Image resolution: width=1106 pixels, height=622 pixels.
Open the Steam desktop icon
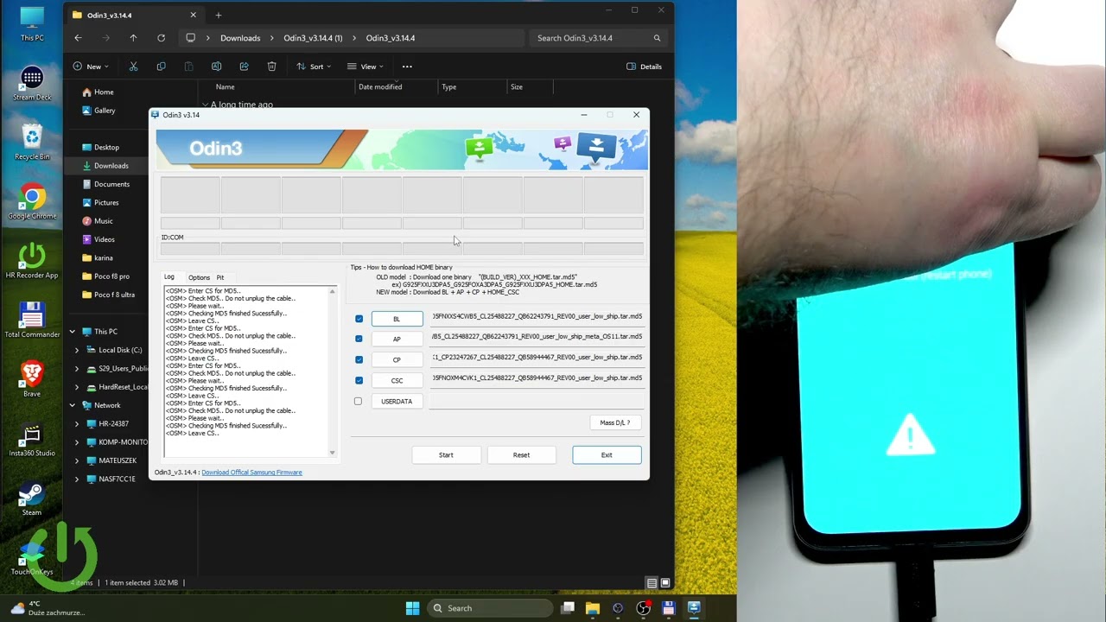click(x=32, y=498)
